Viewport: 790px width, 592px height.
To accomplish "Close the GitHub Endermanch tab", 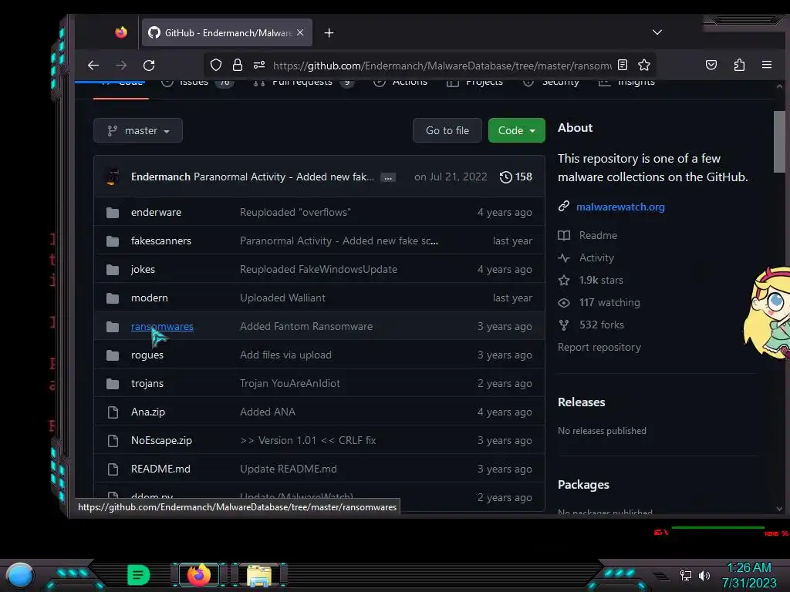I will point(300,32).
